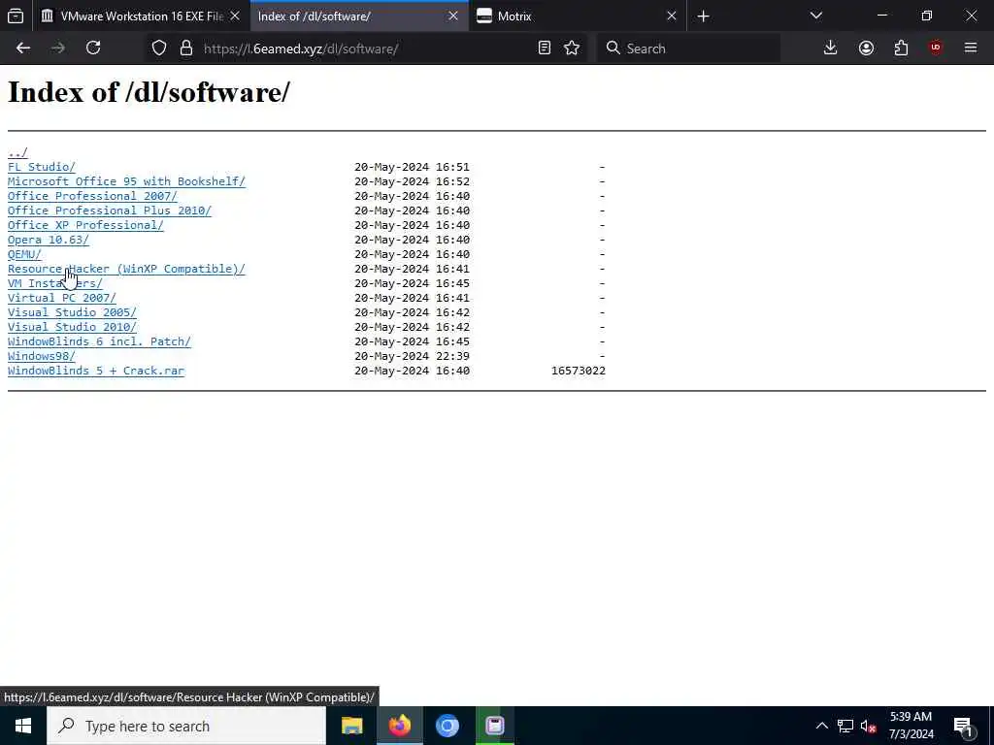The height and width of the screenshot is (745, 994).
Task: Show hidden system tray icons
Action: (x=821, y=726)
